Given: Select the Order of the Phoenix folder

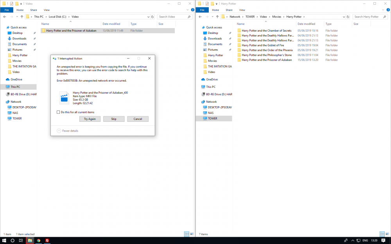Looking at the screenshot, I should tap(267, 50).
